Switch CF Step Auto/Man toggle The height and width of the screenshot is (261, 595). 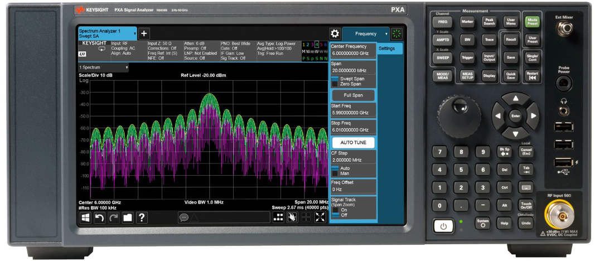click(x=335, y=170)
